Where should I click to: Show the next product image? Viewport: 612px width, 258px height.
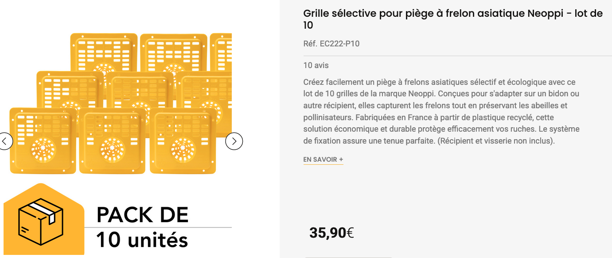point(234,141)
